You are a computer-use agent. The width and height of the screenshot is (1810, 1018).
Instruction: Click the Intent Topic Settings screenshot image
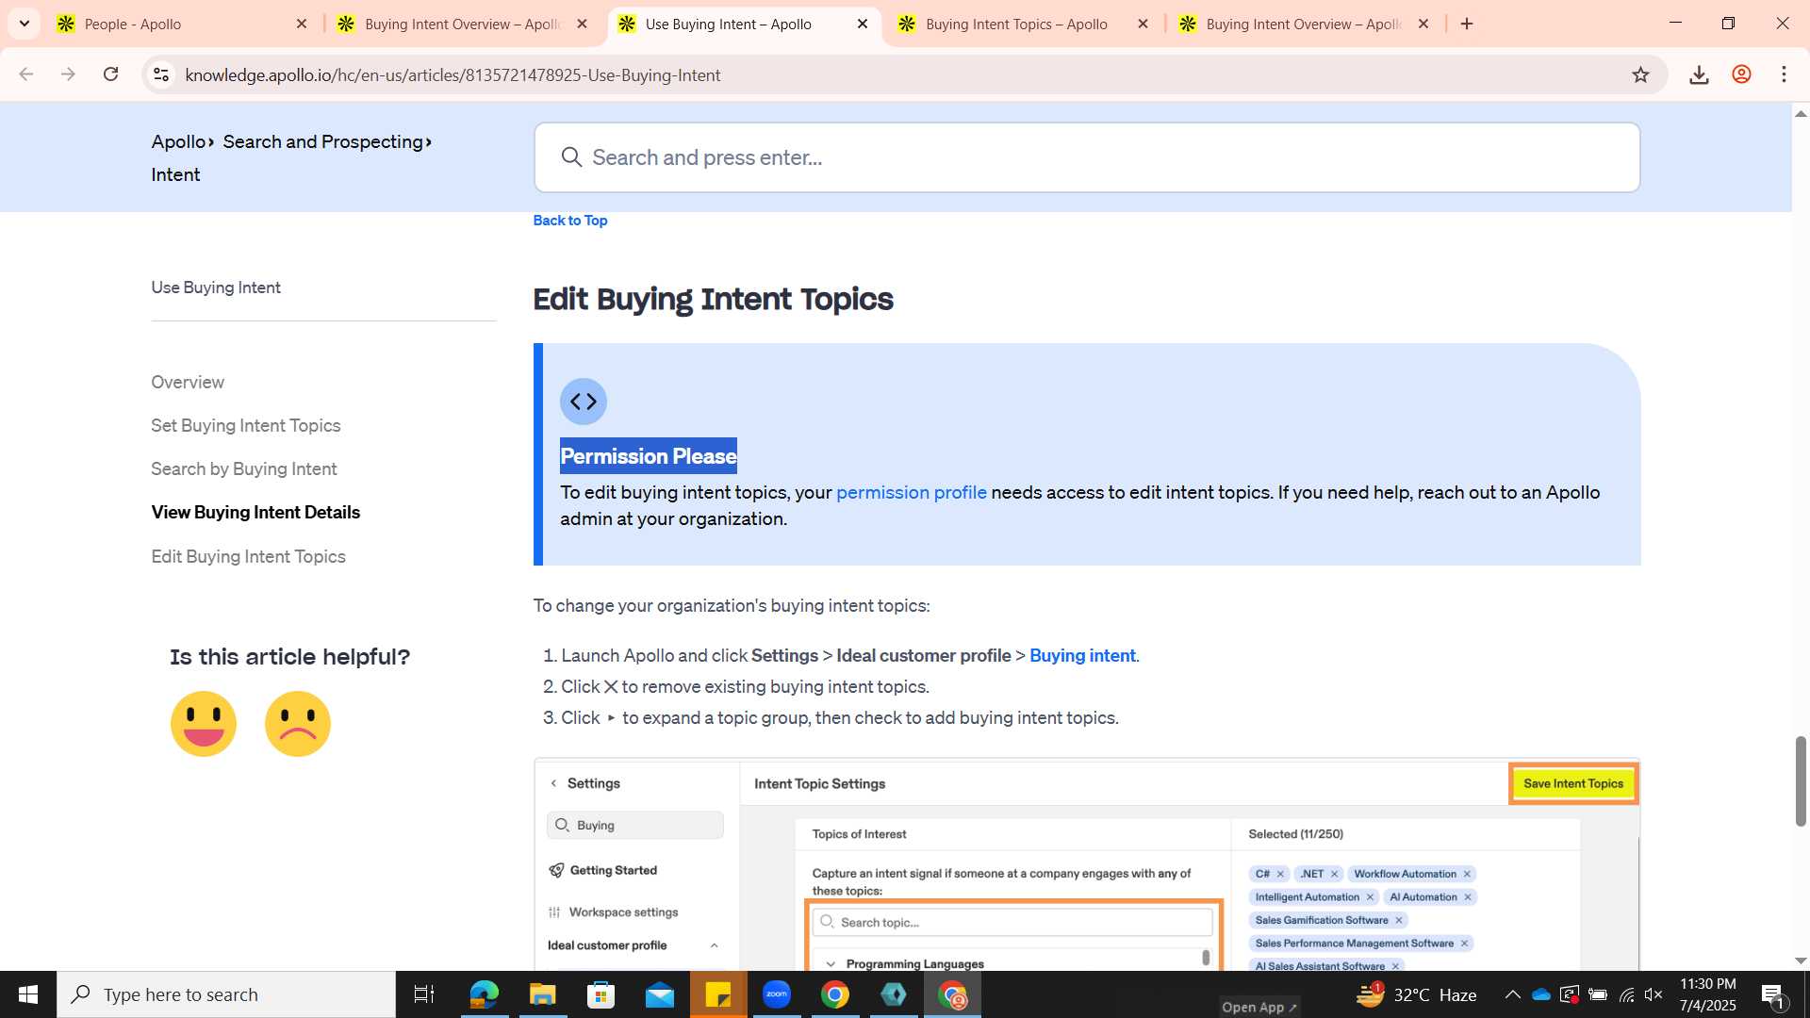click(1087, 864)
